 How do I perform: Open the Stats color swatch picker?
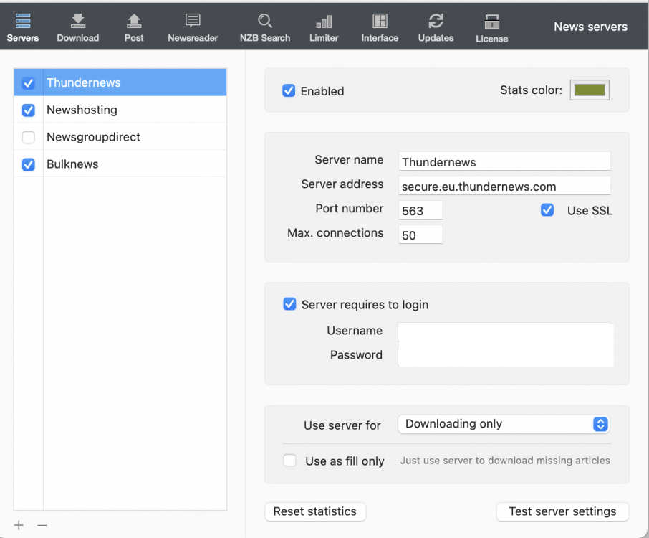590,90
